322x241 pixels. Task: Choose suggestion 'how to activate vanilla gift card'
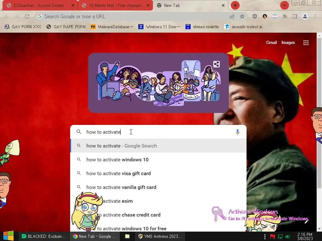(x=158, y=187)
